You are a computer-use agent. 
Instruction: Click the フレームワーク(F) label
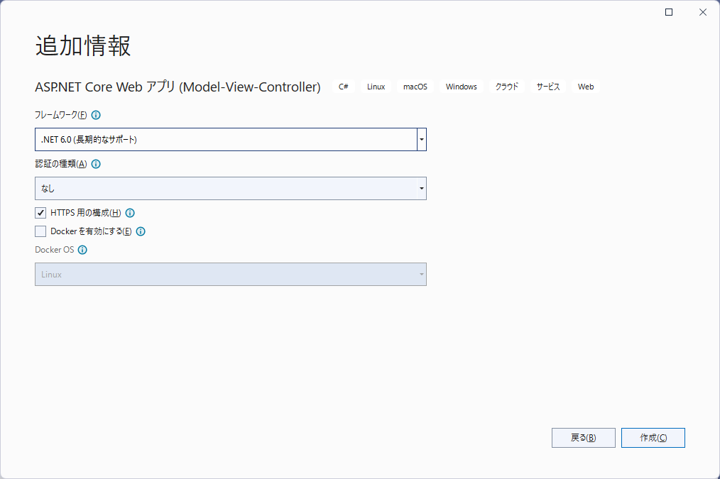(x=60, y=115)
